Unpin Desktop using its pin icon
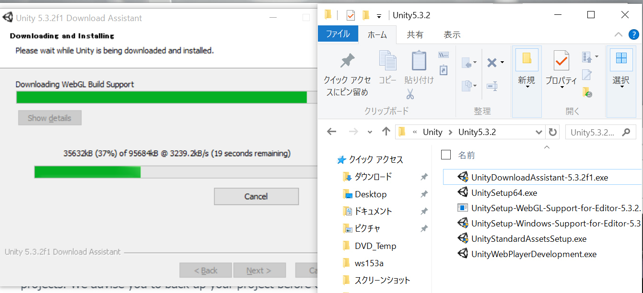 pos(424,194)
